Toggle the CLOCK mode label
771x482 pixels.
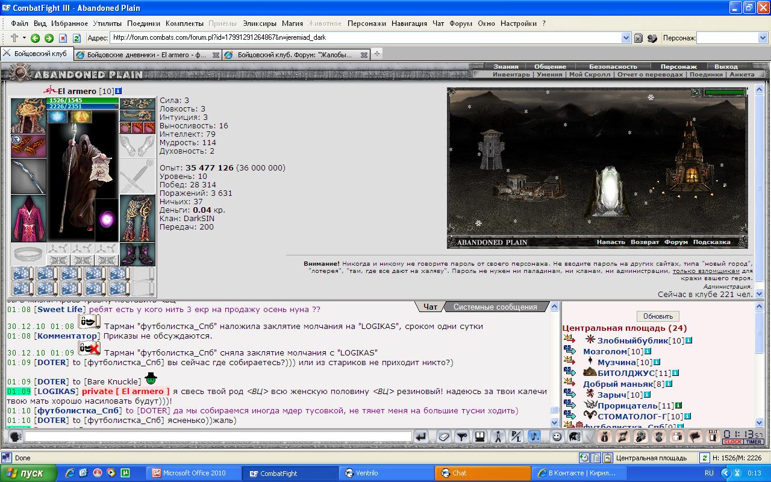[x=732, y=442]
